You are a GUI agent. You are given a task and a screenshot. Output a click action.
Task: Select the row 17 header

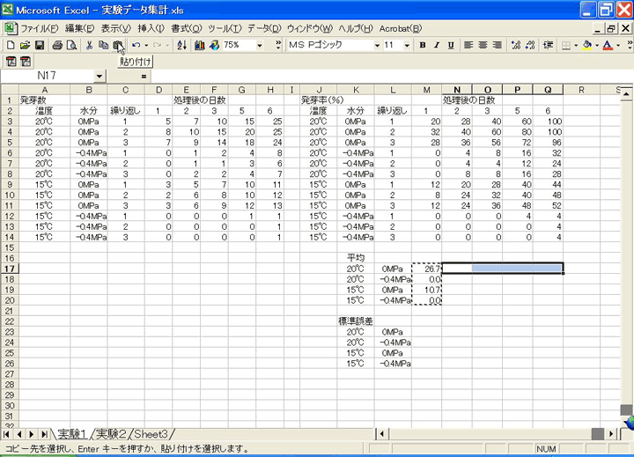click(x=7, y=269)
